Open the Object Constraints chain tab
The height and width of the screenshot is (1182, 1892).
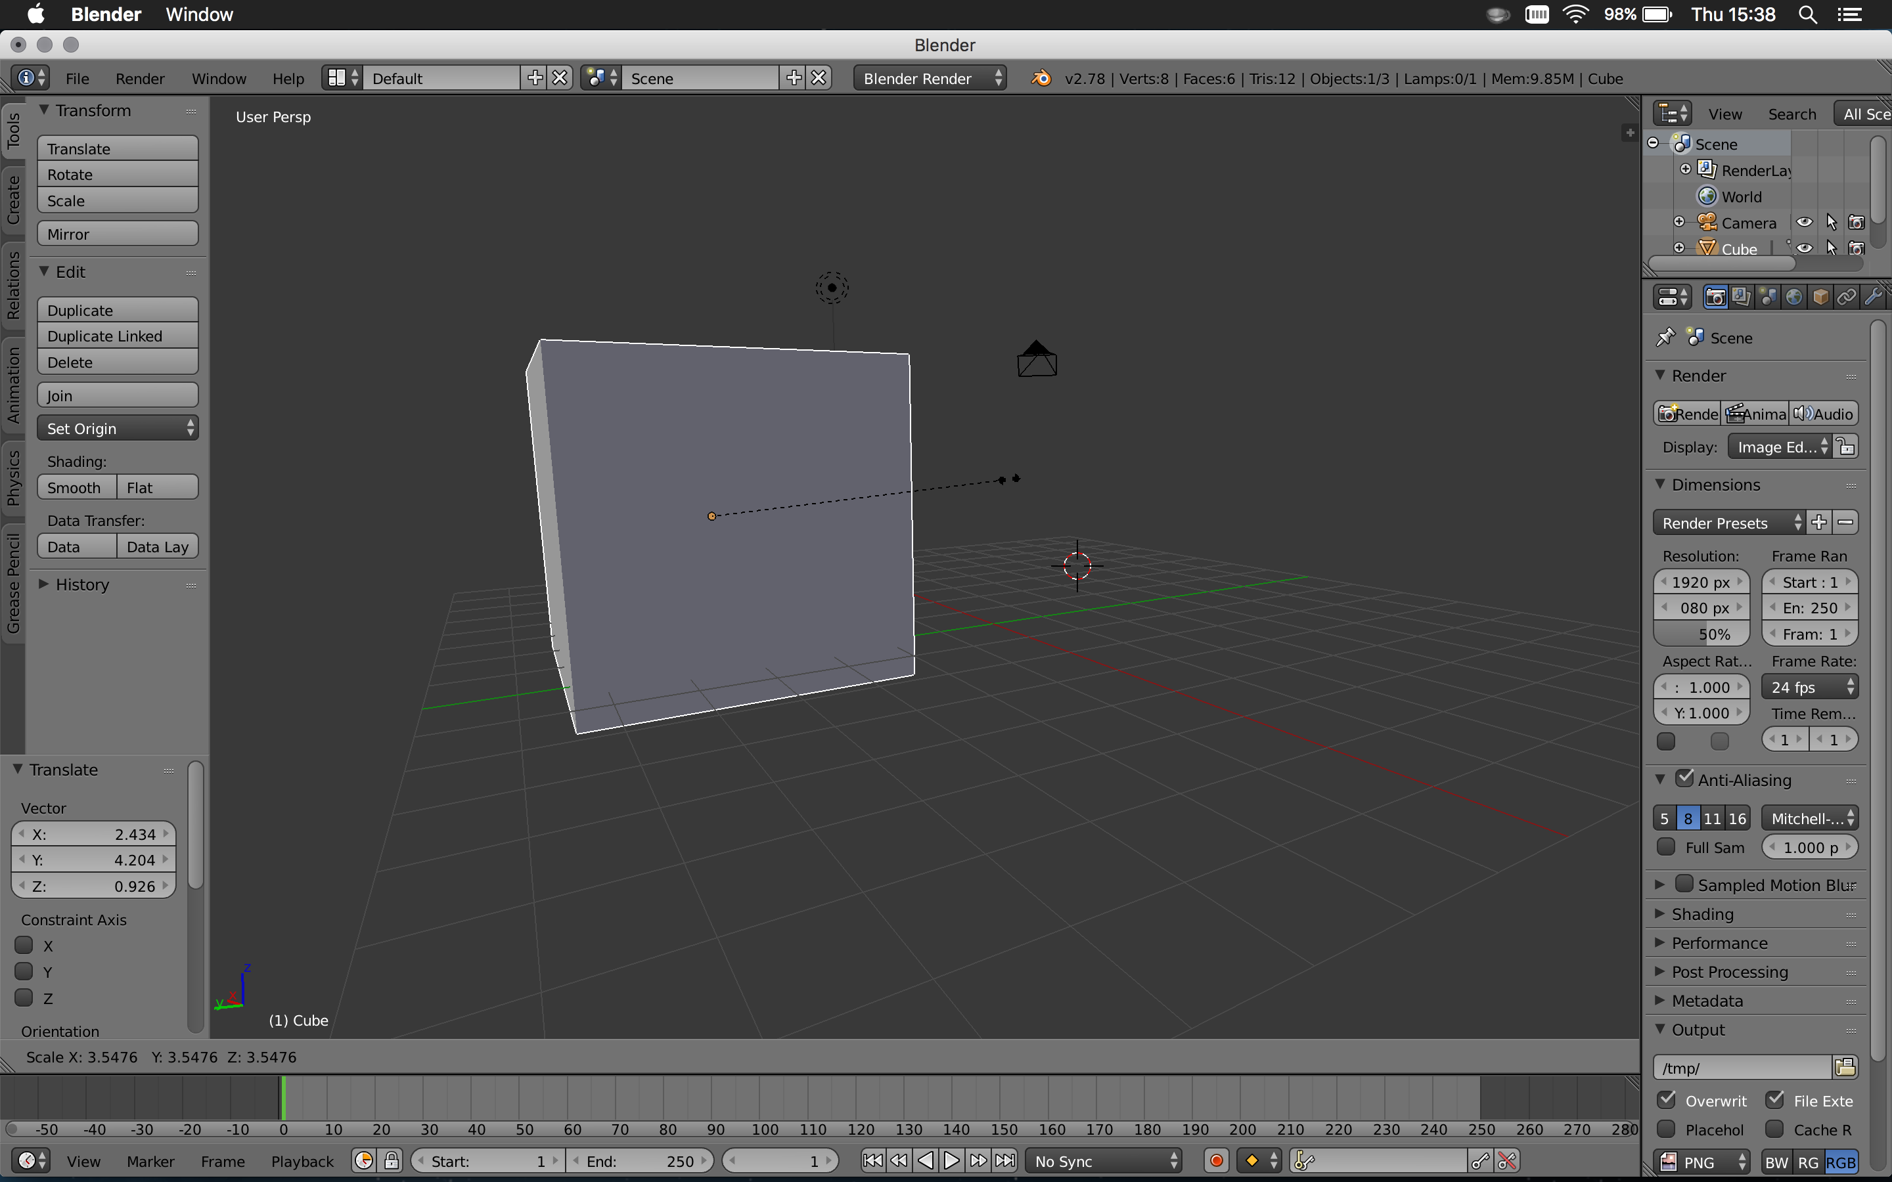pyautogui.click(x=1846, y=297)
